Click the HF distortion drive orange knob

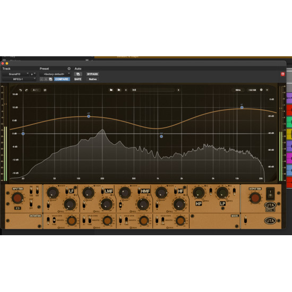pos(181,221)
